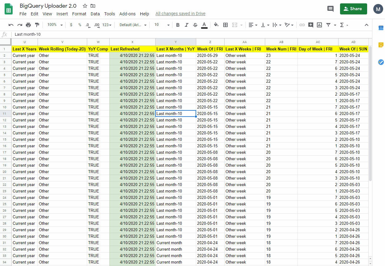Select the Paint format roller
385x266 pixels.
point(37,25)
